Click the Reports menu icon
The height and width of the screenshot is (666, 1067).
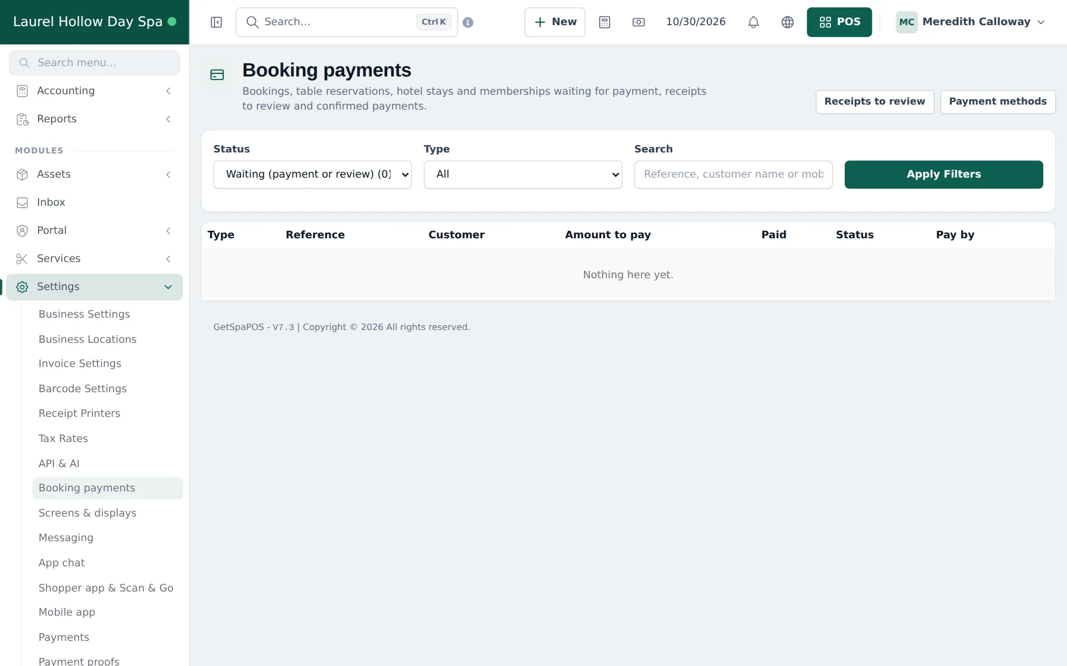pyautogui.click(x=22, y=119)
